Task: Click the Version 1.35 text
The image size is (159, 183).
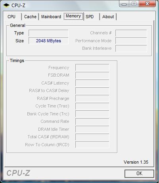Action: pyautogui.click(x=136, y=162)
